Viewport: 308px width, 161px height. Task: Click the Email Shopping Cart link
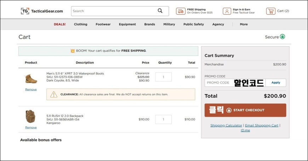[262, 125]
